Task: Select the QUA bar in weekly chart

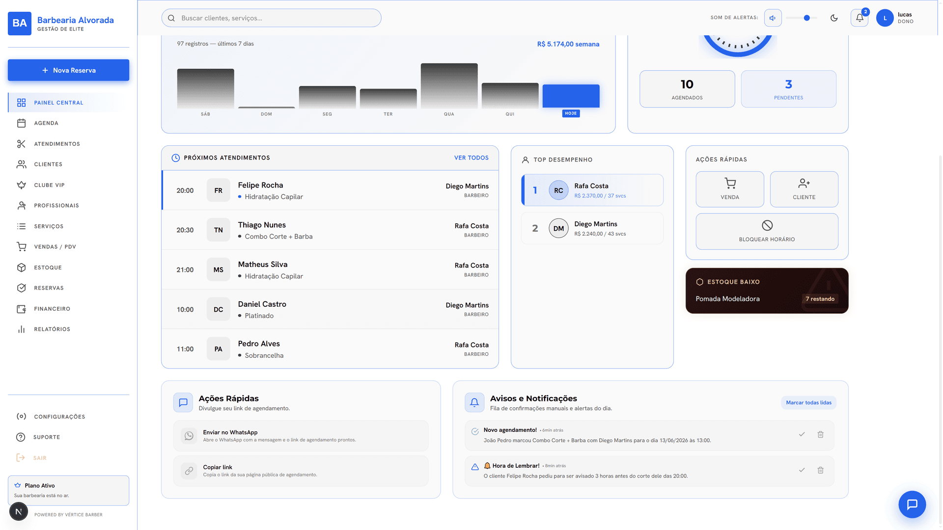Action: pos(449,86)
